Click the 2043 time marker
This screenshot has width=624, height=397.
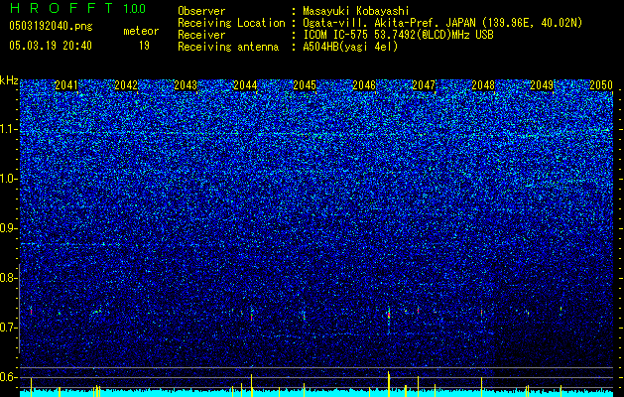(186, 85)
